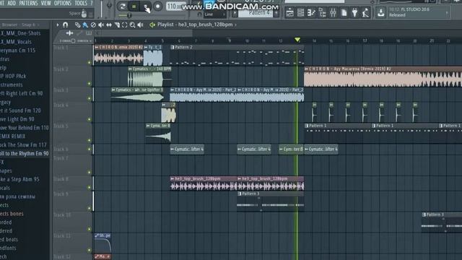Expand arrow after he3_top_brush_128bpm title
The image size is (462, 260).
coord(236,25)
